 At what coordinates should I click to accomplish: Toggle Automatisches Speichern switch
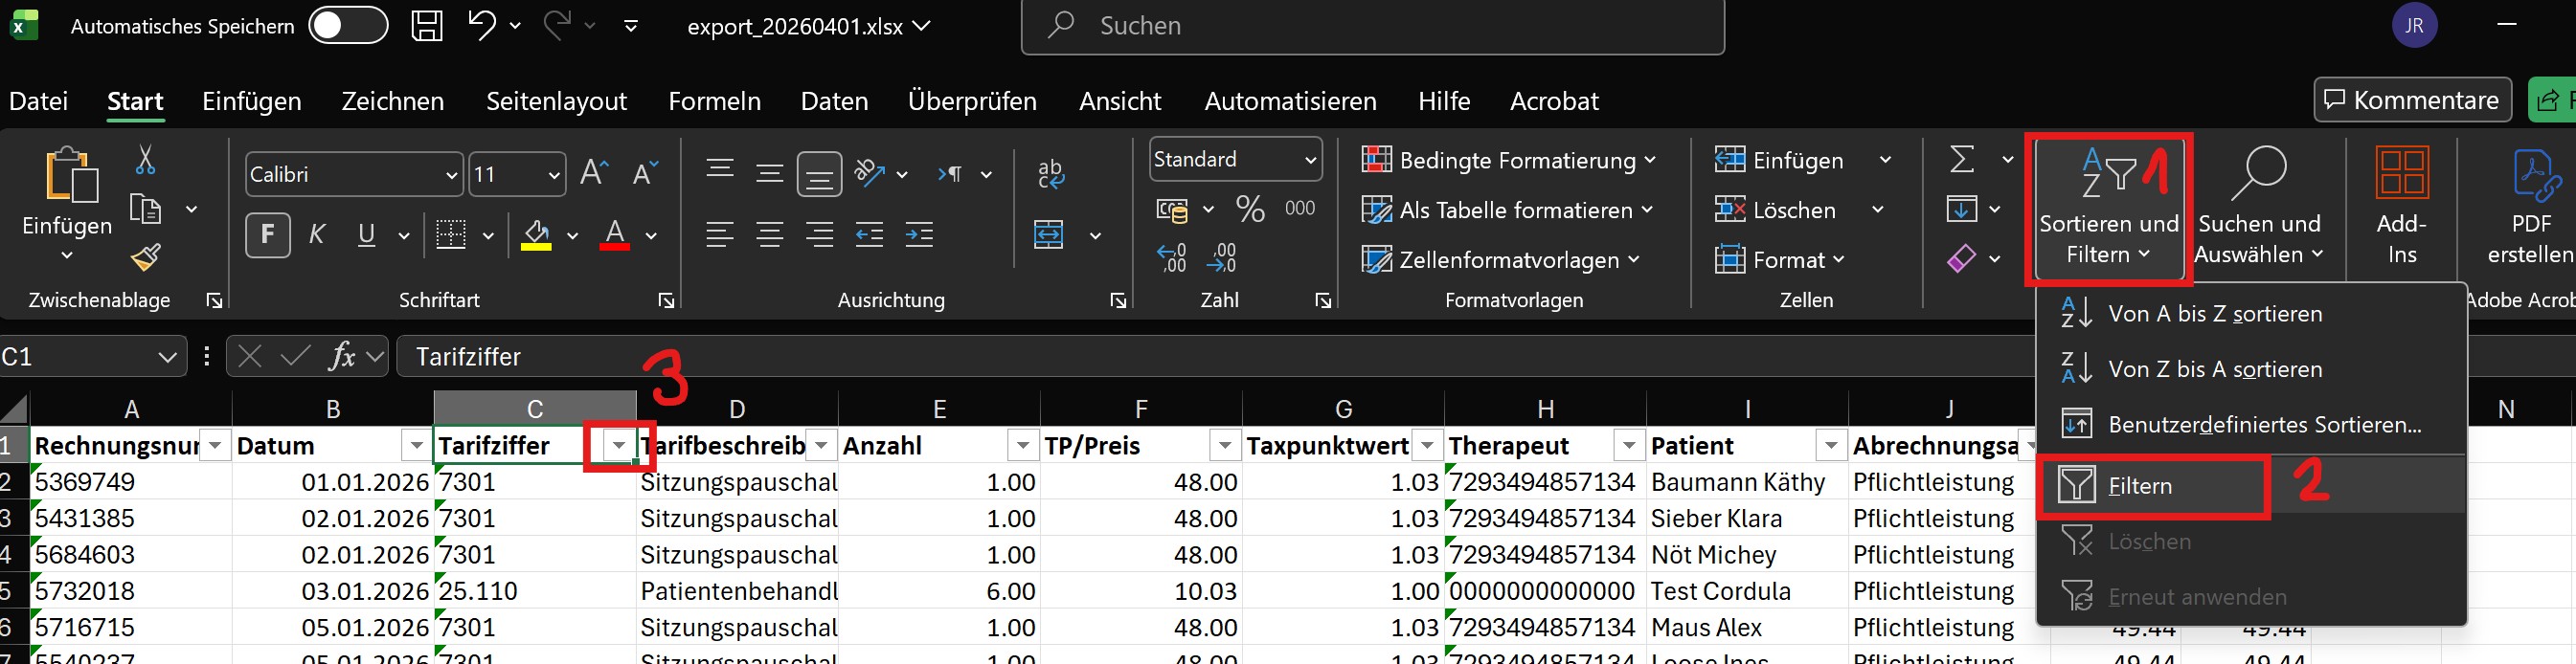[348, 26]
